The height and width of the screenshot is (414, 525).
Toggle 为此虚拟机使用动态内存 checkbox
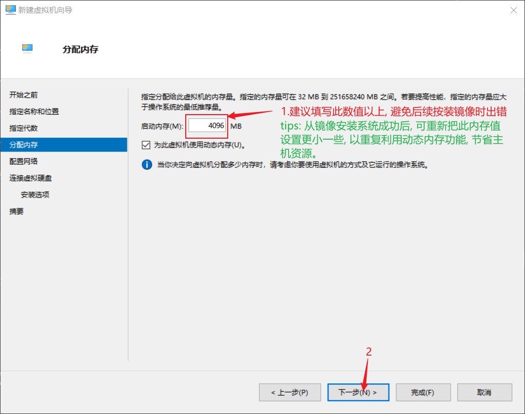tap(146, 145)
